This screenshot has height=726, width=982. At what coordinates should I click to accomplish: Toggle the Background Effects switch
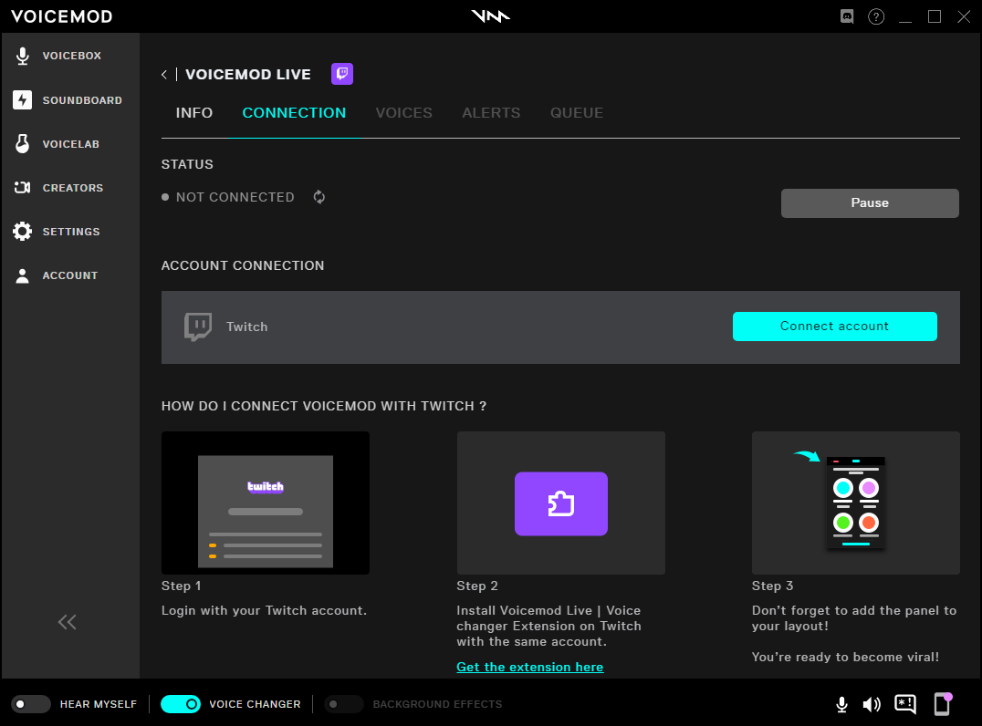tap(344, 704)
